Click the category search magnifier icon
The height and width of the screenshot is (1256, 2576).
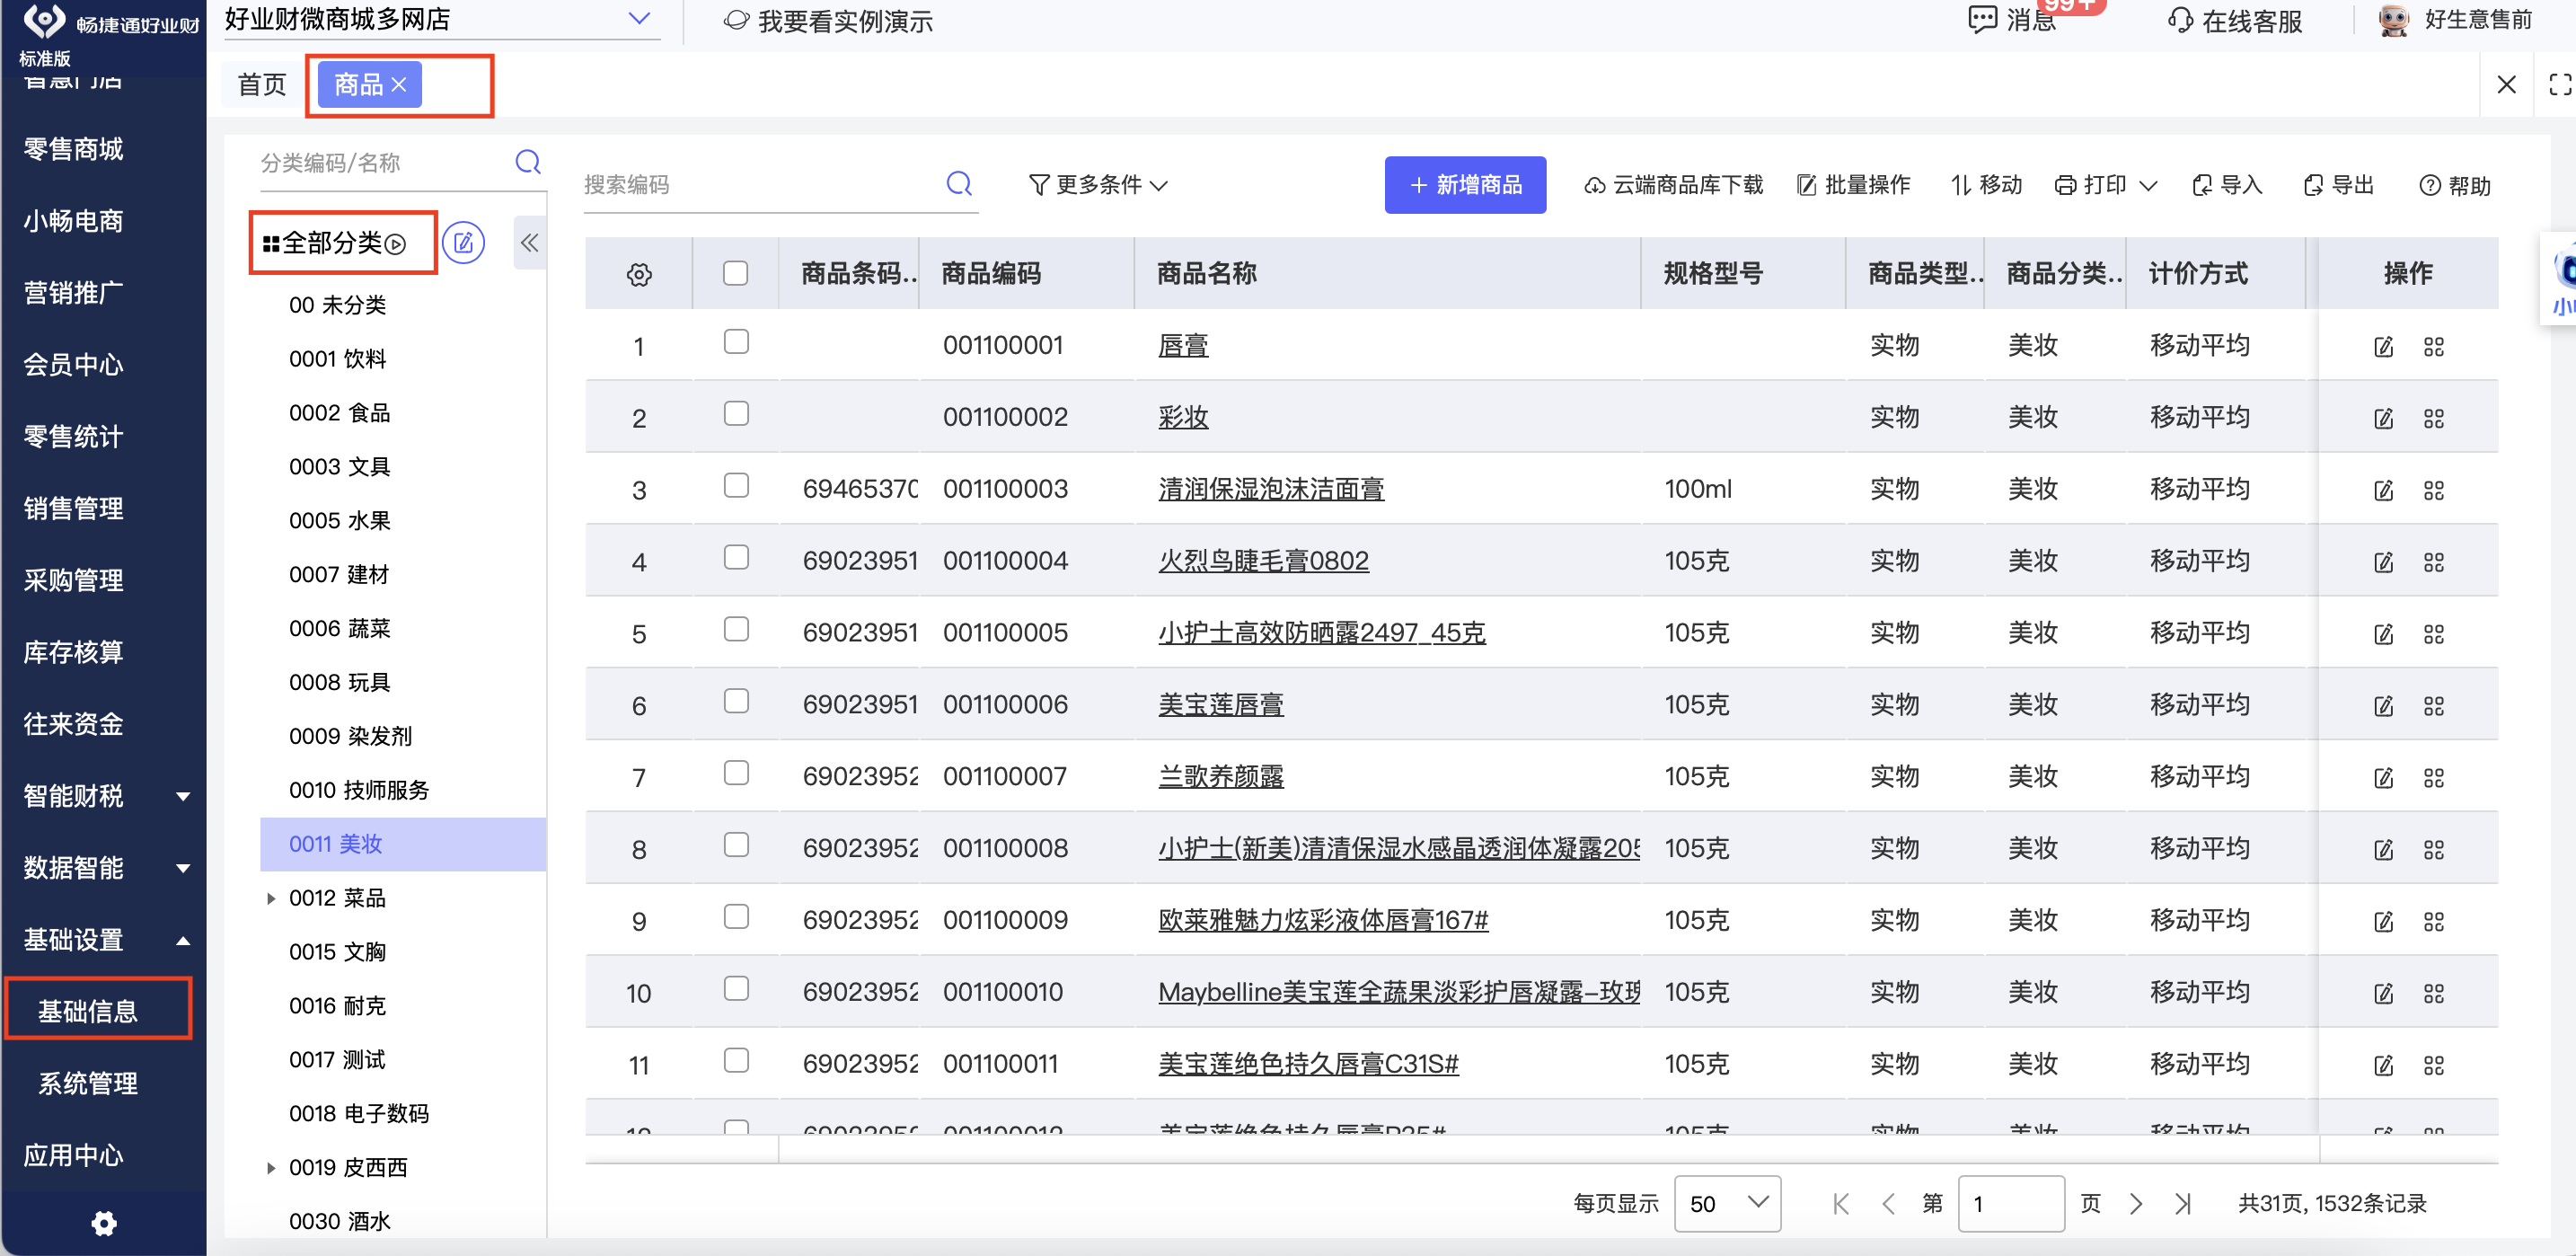[x=527, y=162]
